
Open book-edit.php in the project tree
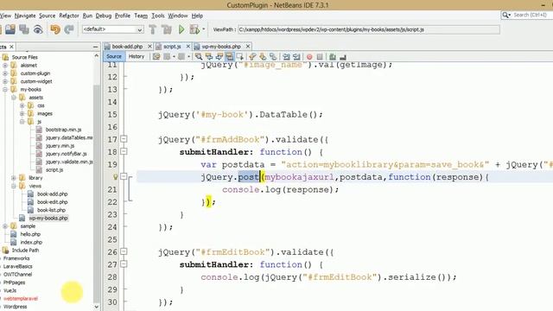52,202
